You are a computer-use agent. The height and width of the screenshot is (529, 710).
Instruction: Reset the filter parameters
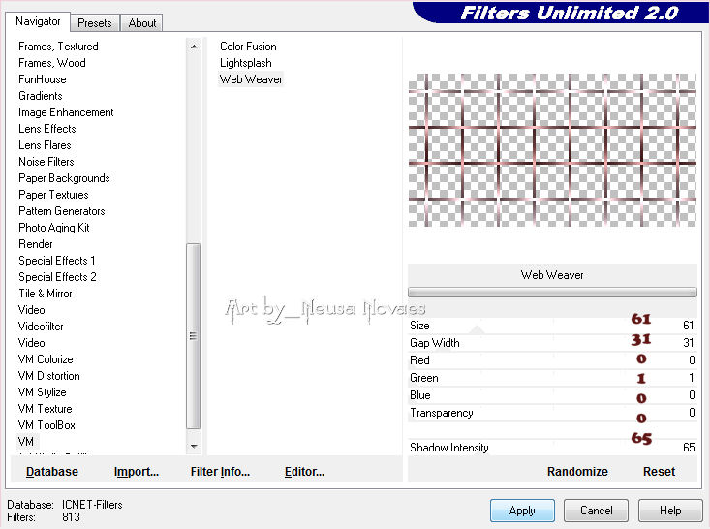click(x=659, y=472)
